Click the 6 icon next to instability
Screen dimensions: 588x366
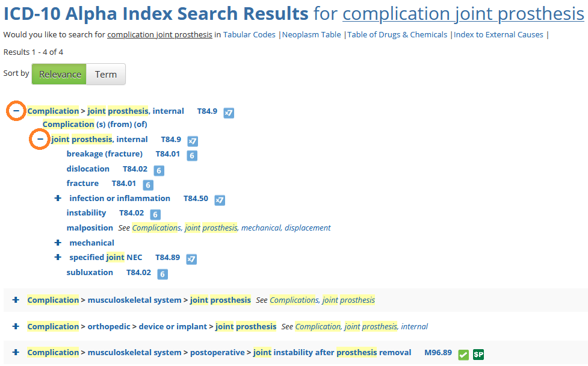[155, 214]
